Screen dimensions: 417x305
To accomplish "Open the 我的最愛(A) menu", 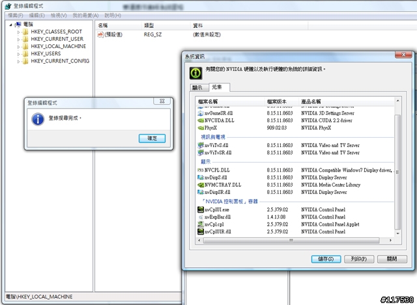I will coord(85,16).
